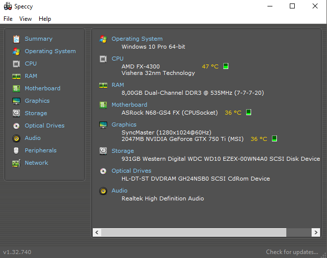Viewport: 327px width, 258px height.
Task: Open the Graphics heading in summary pane
Action: (x=124, y=125)
